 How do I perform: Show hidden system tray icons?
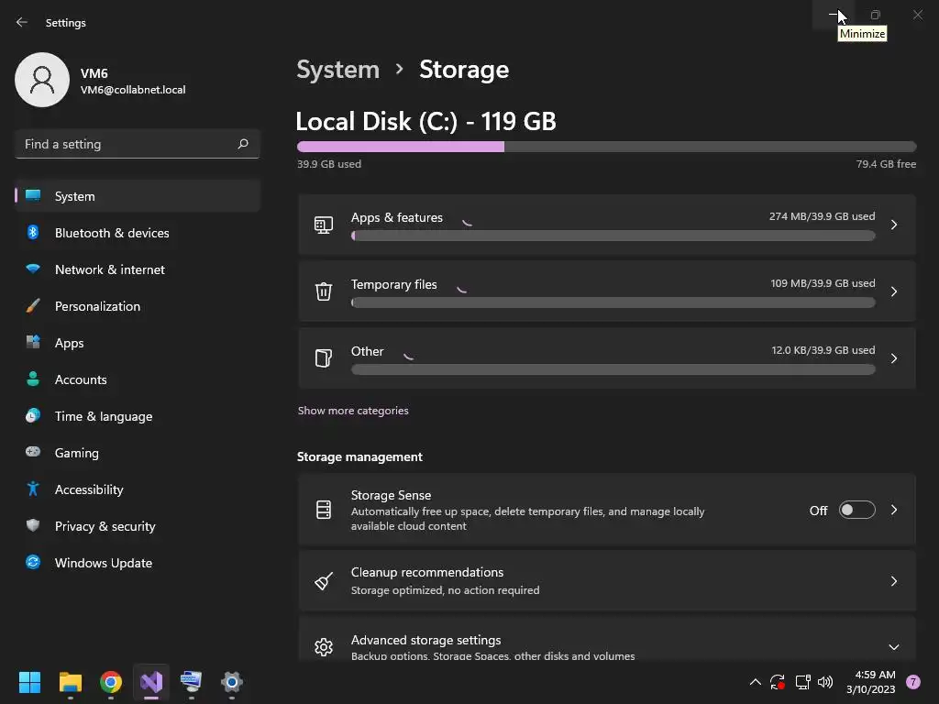[x=755, y=682]
